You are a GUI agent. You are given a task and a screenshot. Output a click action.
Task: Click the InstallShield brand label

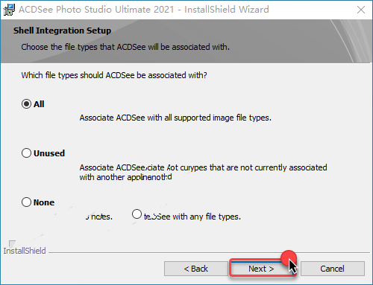[x=25, y=251]
